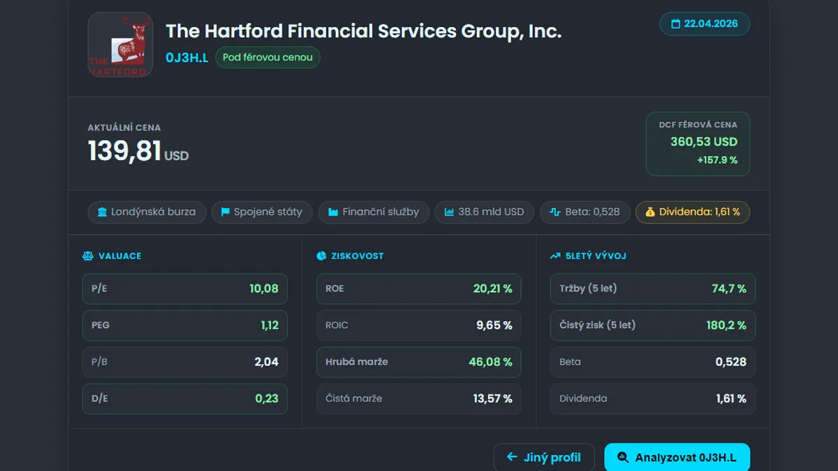Click the Dividenda: 1,61 % chip
838x471 pixels.
coord(693,212)
